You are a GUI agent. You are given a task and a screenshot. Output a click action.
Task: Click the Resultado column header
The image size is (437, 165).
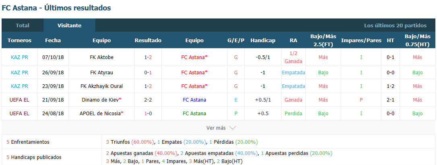point(148,40)
